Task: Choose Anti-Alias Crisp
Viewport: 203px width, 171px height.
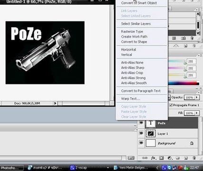Action: [x=132, y=73]
